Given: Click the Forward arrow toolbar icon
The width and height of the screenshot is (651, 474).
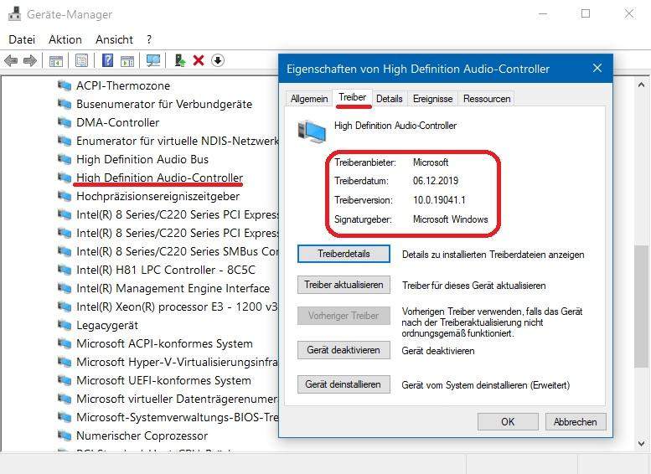Looking at the screenshot, I should coord(30,60).
